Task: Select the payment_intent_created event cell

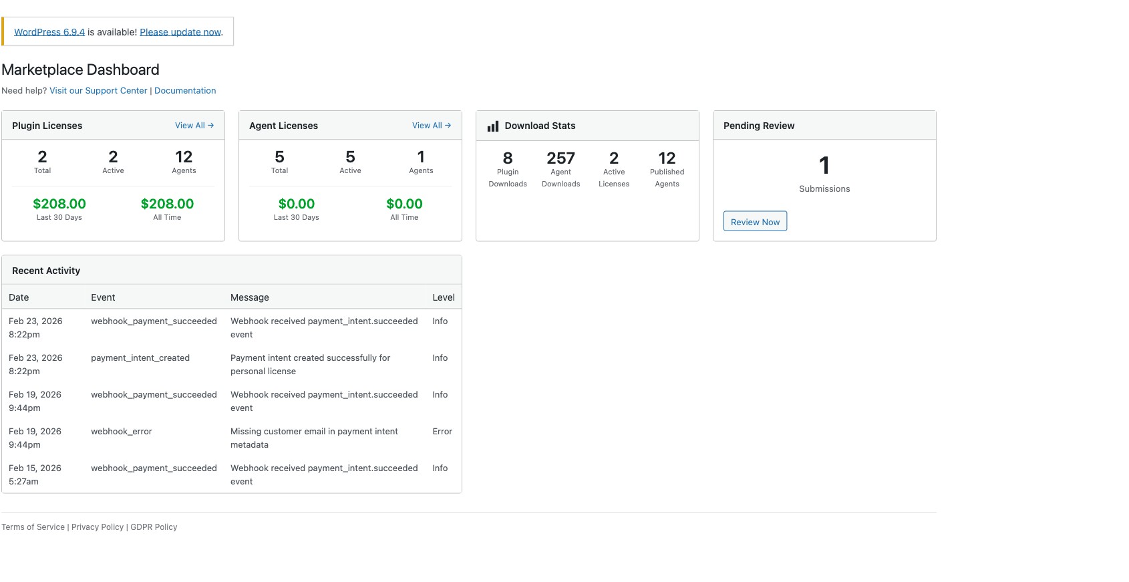Action: click(x=140, y=358)
